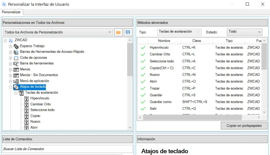The width and height of the screenshot is (270, 155).
Task: Expand the Menús node
Action: tap(11, 70)
